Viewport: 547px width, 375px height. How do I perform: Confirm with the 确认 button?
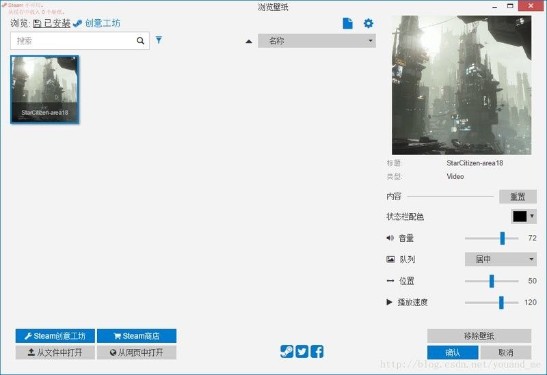pyautogui.click(x=453, y=352)
